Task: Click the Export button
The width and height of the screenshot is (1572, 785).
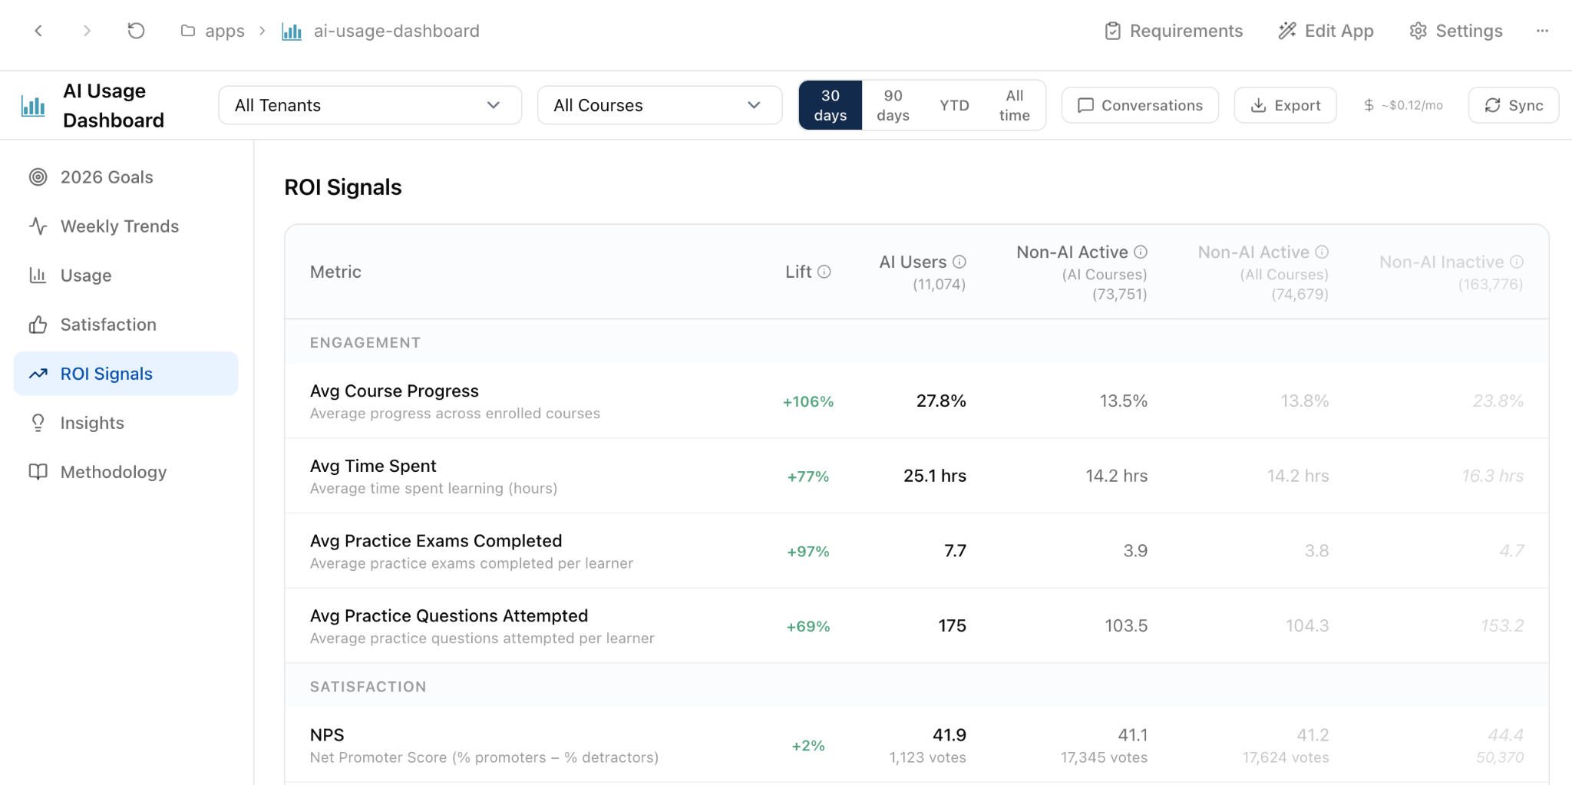Action: pos(1285,105)
